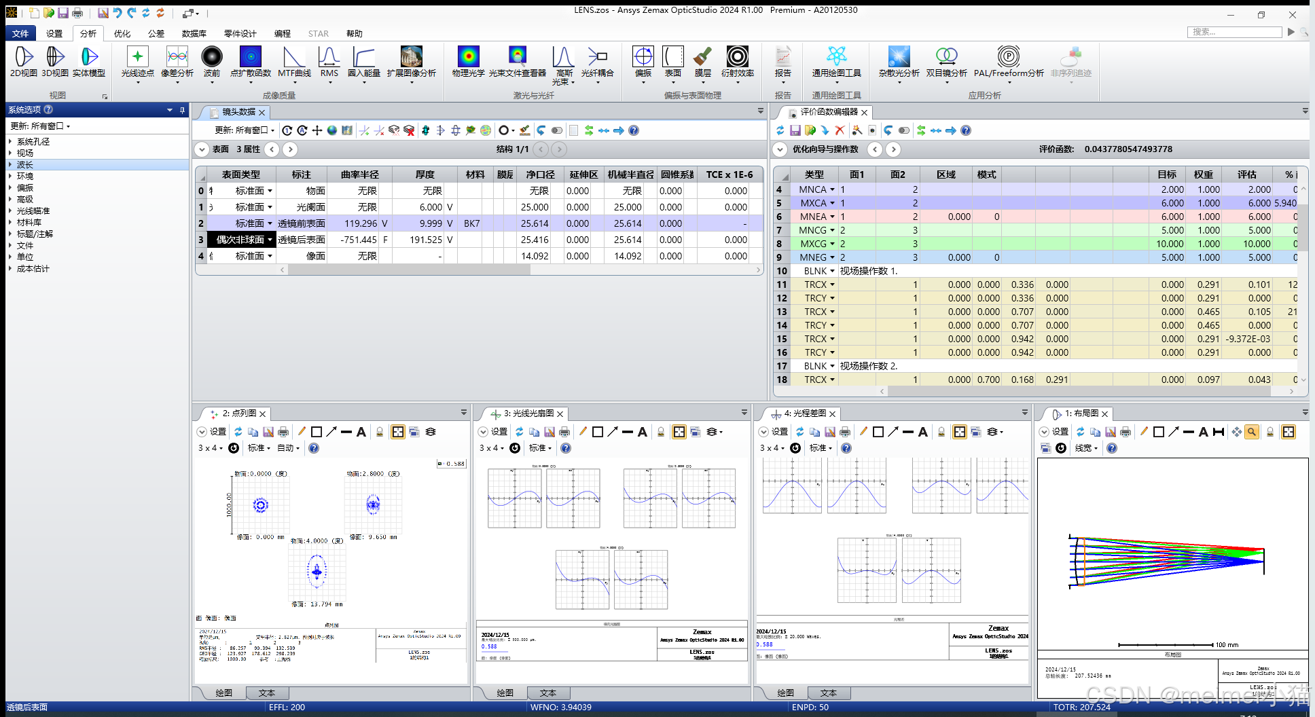Expand 偏振 in system options tree
1315x717 pixels.
pyautogui.click(x=10, y=188)
